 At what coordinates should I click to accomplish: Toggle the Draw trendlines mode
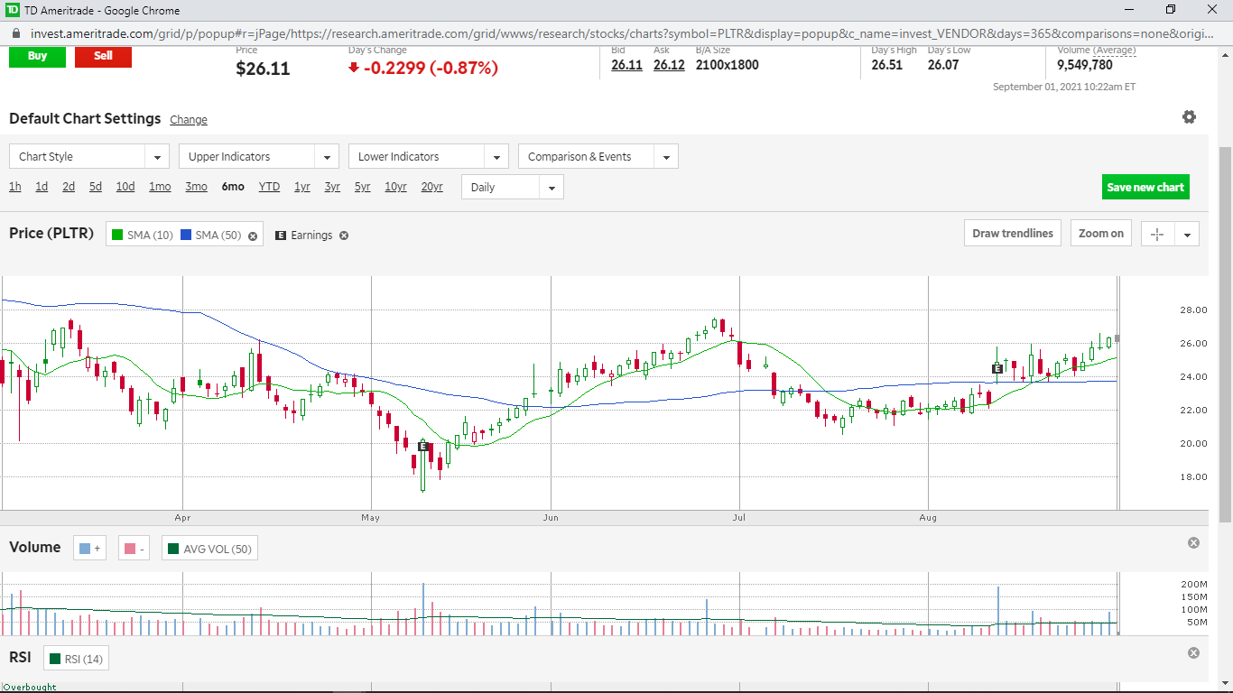1012,234
